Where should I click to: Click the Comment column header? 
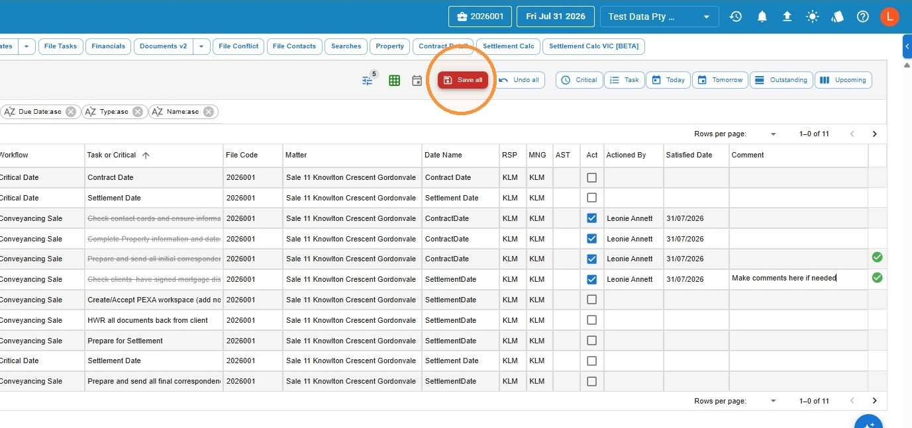tap(798, 155)
